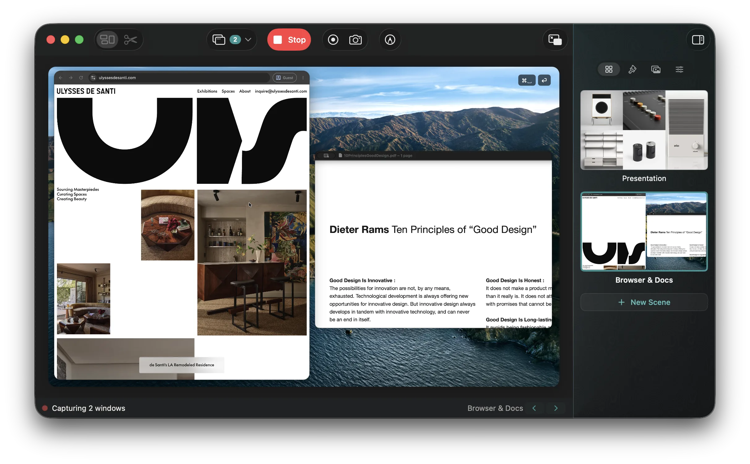Click the ULYSSES DE SANTI site title
This screenshot has height=464, width=750.
click(86, 91)
